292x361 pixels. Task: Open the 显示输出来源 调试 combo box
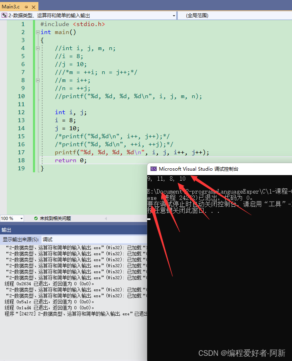click(x=94, y=240)
